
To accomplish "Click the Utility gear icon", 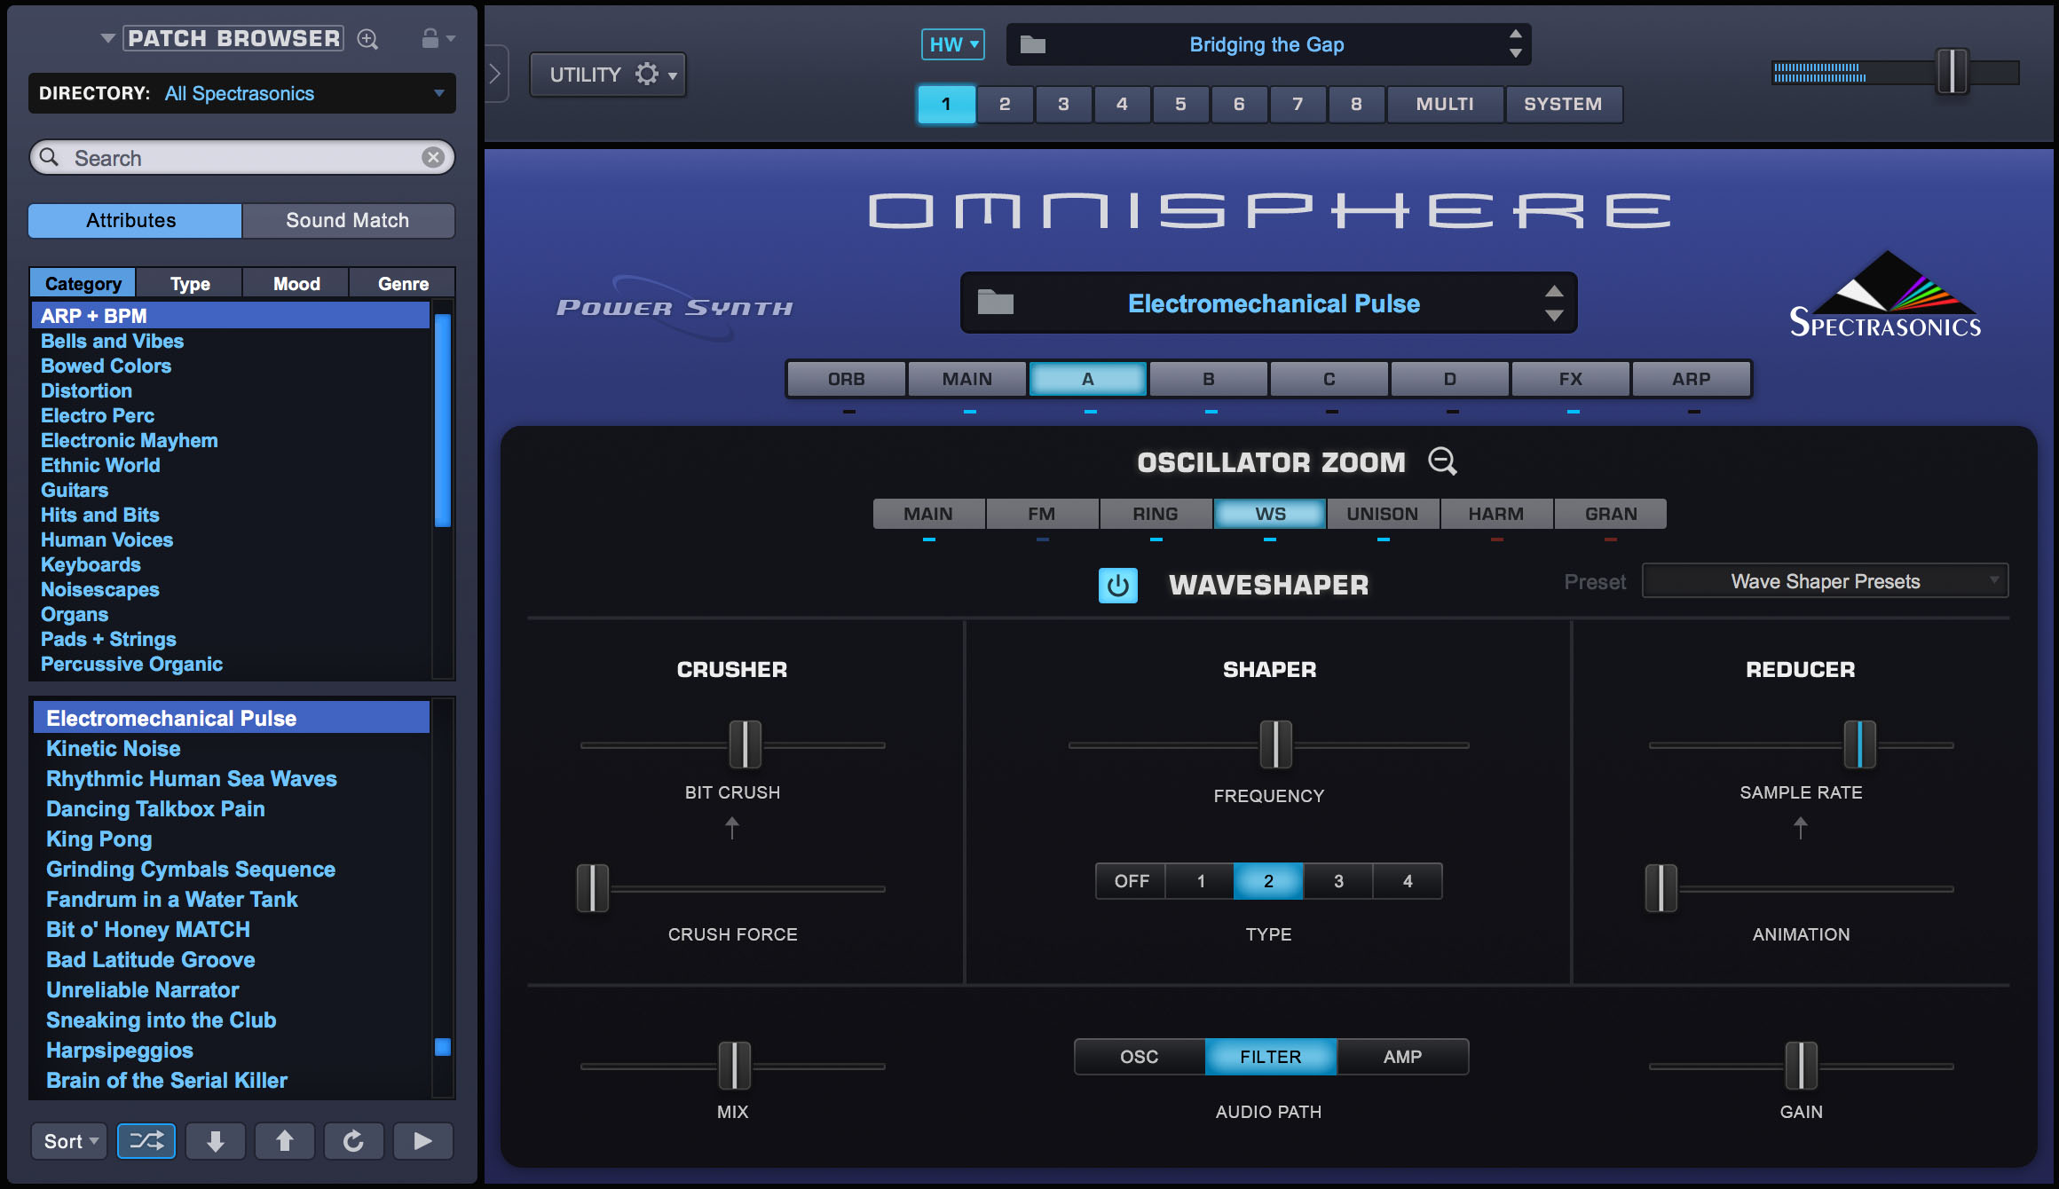I will click(647, 74).
